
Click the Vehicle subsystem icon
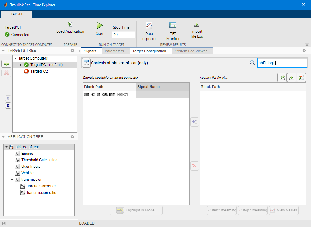pyautogui.click(x=17, y=173)
